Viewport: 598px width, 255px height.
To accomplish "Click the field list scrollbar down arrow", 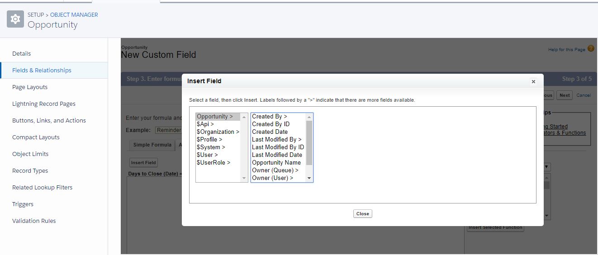I will pyautogui.click(x=309, y=178).
